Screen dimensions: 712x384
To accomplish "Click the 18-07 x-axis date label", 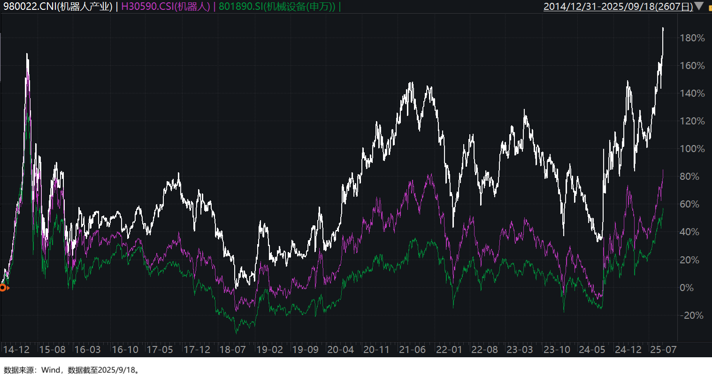I will [x=232, y=350].
